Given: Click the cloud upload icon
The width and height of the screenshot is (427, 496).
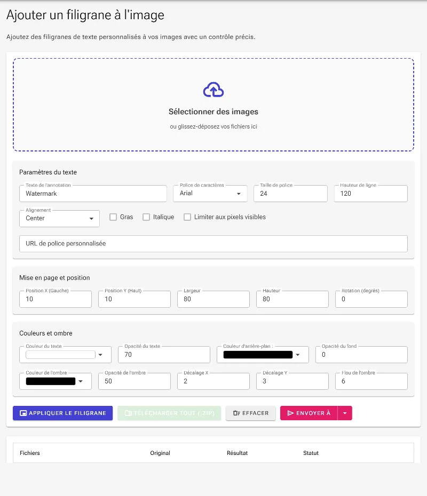Looking at the screenshot, I should coord(213,90).
